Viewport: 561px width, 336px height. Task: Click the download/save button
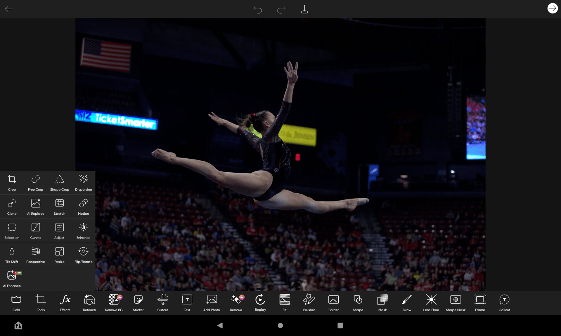tap(304, 9)
